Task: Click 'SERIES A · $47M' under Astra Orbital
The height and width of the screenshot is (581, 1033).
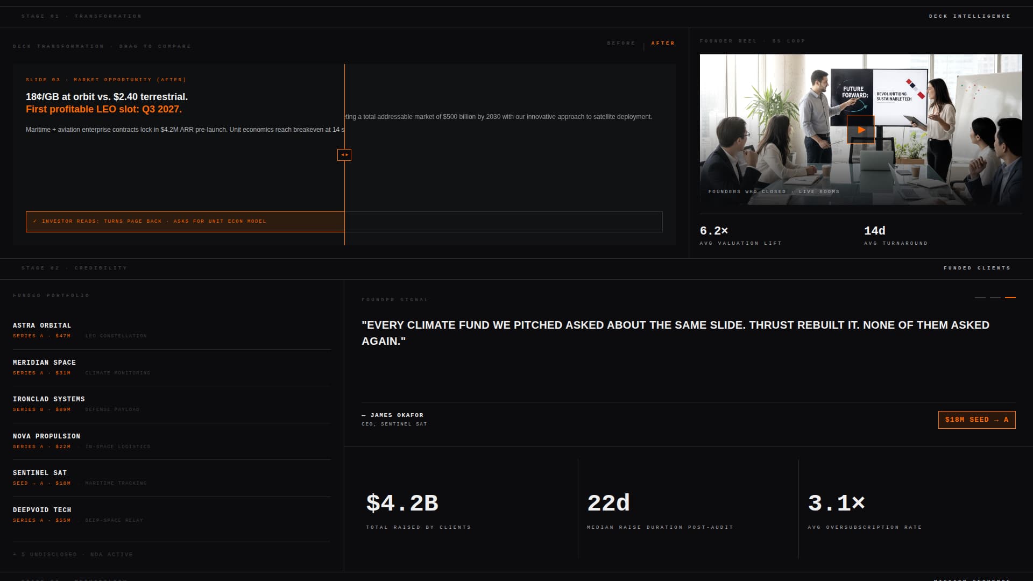Action: point(42,336)
